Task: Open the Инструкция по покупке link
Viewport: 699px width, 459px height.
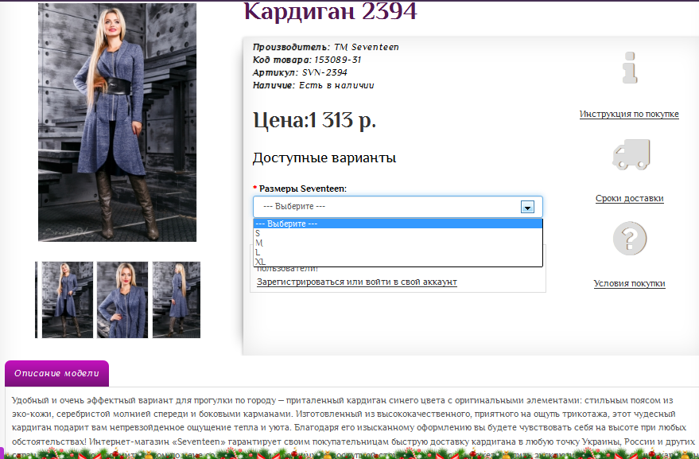Action: point(629,115)
